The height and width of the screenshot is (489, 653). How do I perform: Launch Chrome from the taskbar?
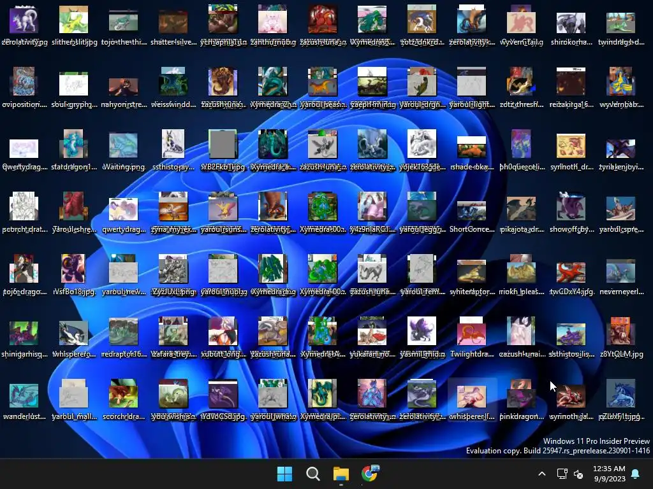tap(369, 473)
